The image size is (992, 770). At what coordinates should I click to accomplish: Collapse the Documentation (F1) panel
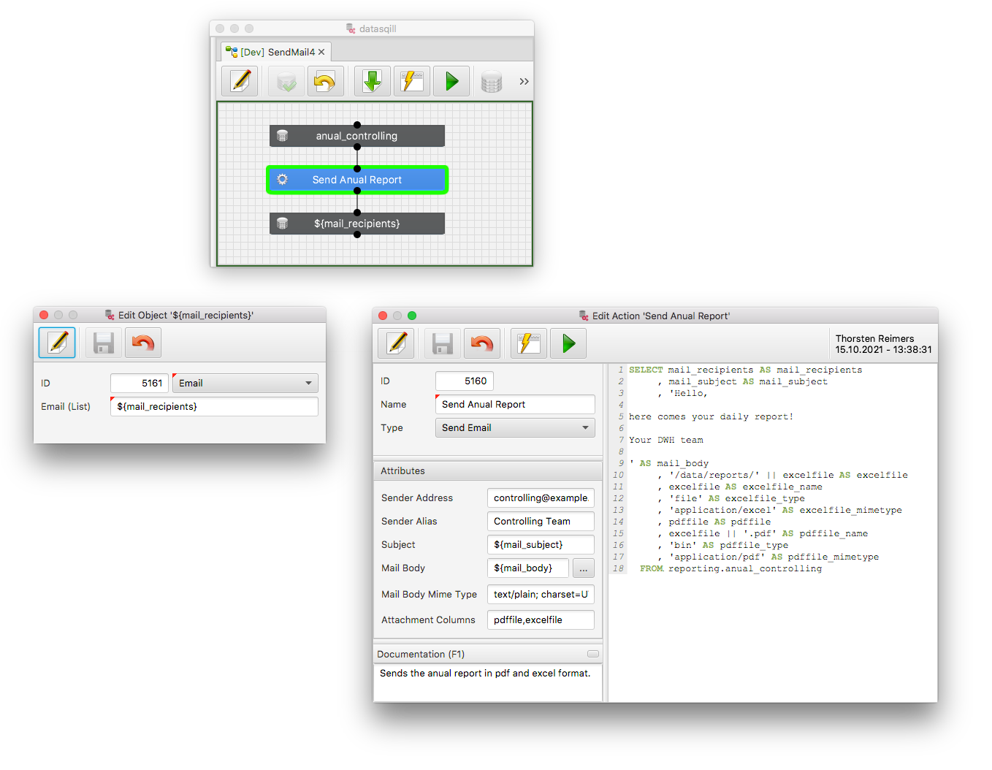(592, 654)
